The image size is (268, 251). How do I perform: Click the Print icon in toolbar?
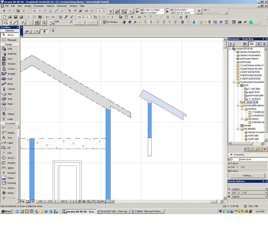pyautogui.click(x=21, y=17)
